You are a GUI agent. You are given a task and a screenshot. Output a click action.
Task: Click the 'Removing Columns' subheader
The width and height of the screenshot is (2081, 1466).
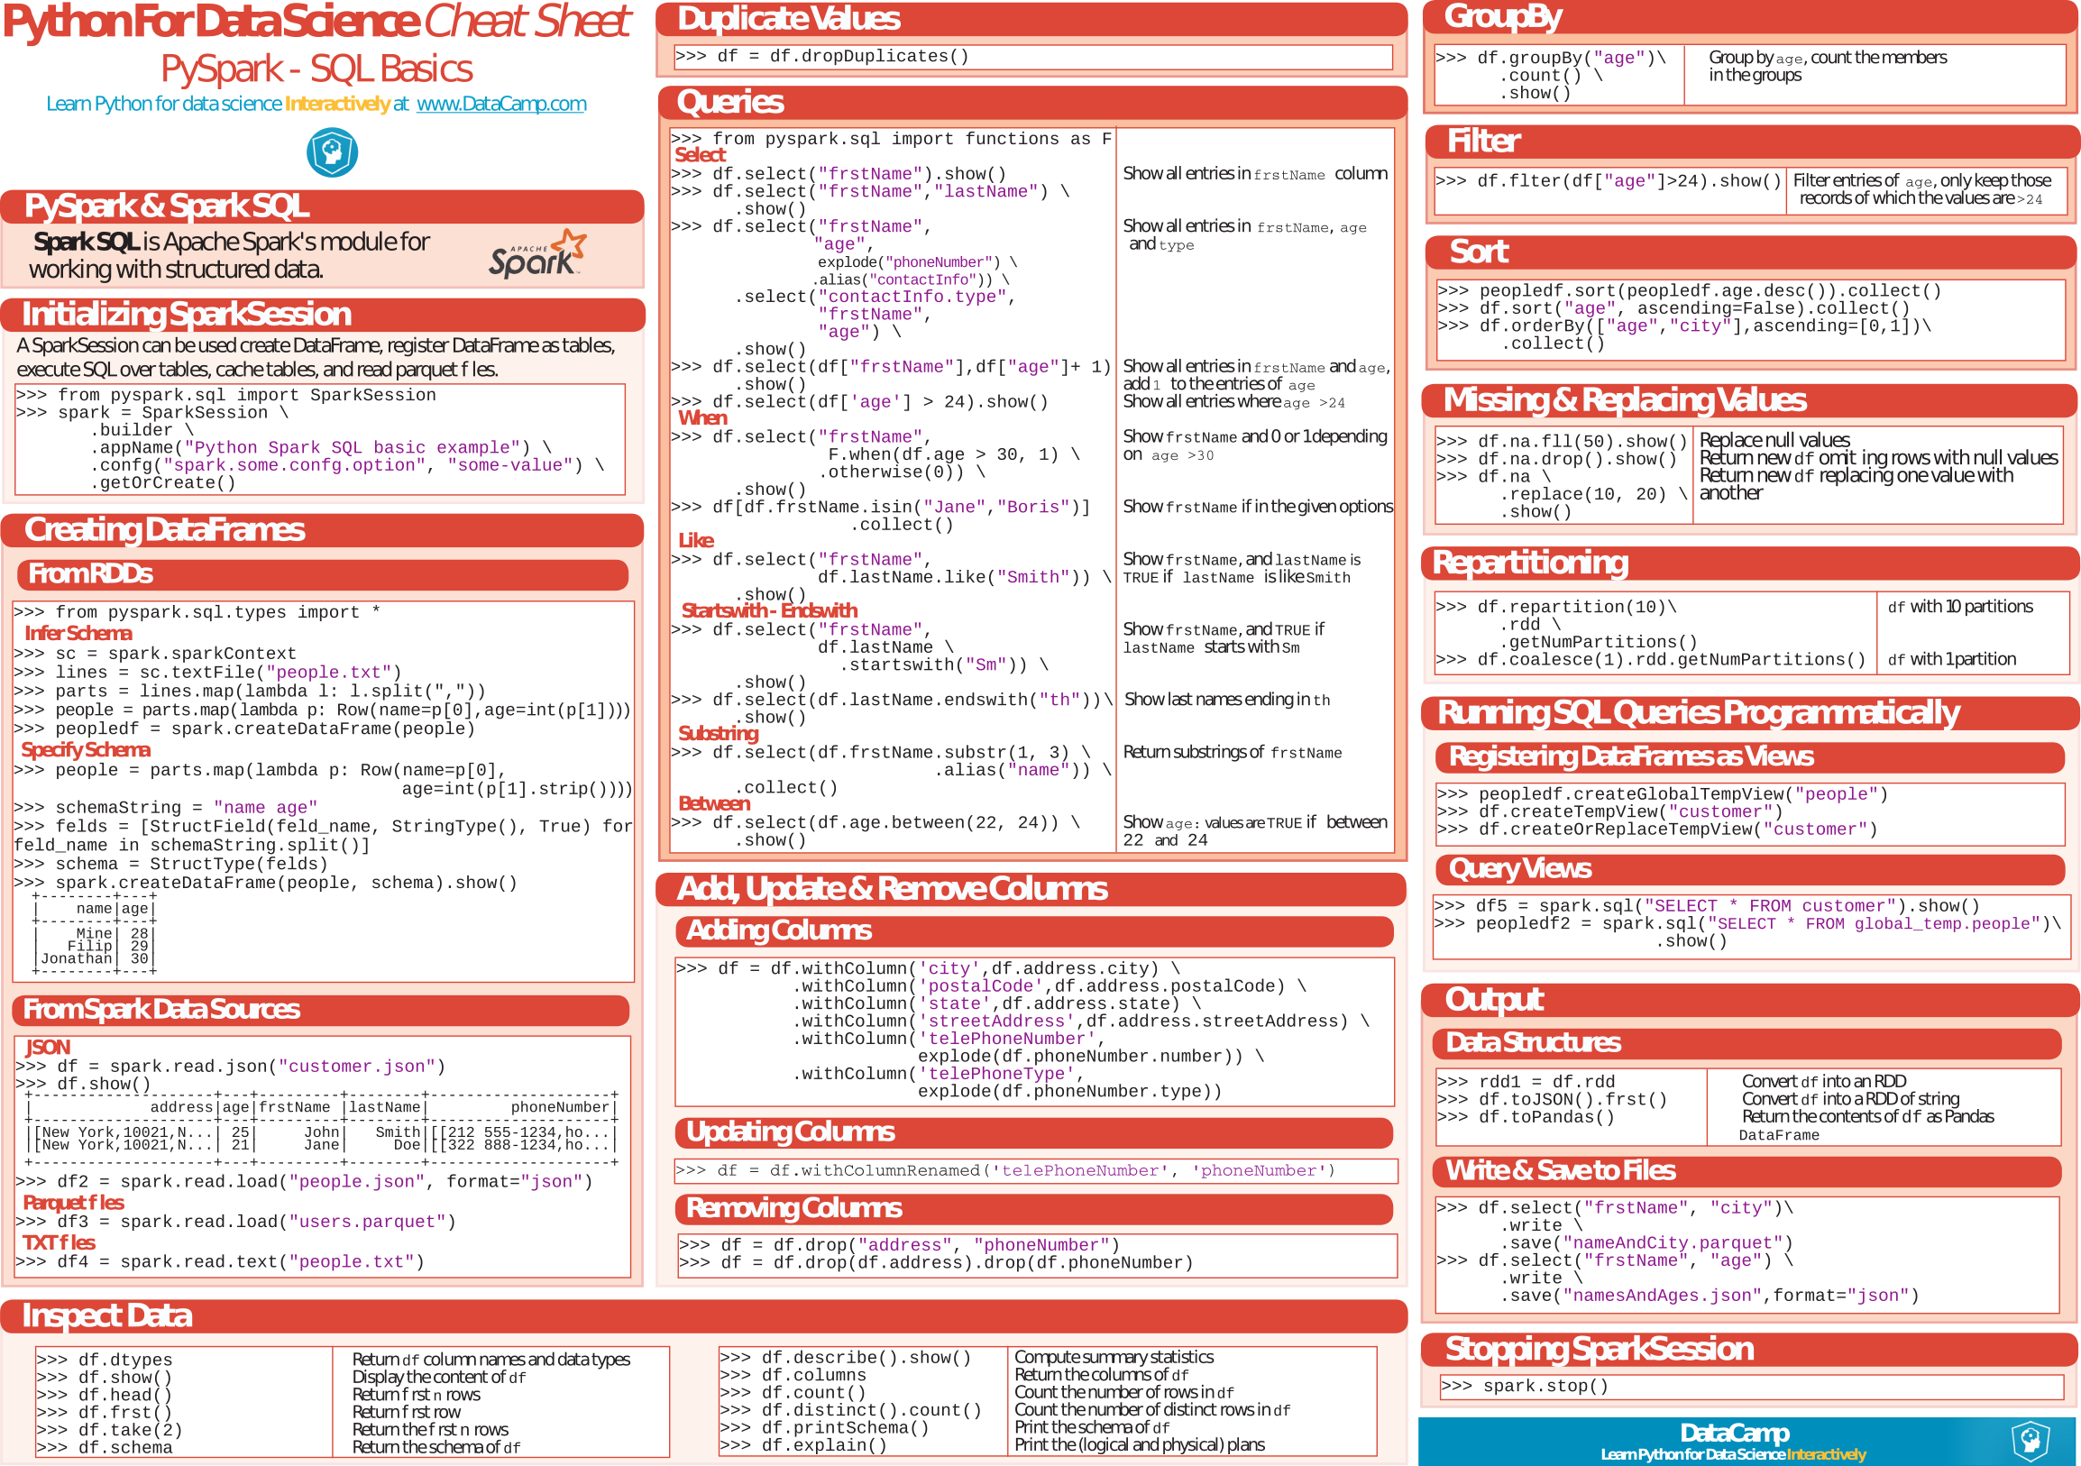click(x=1034, y=1209)
